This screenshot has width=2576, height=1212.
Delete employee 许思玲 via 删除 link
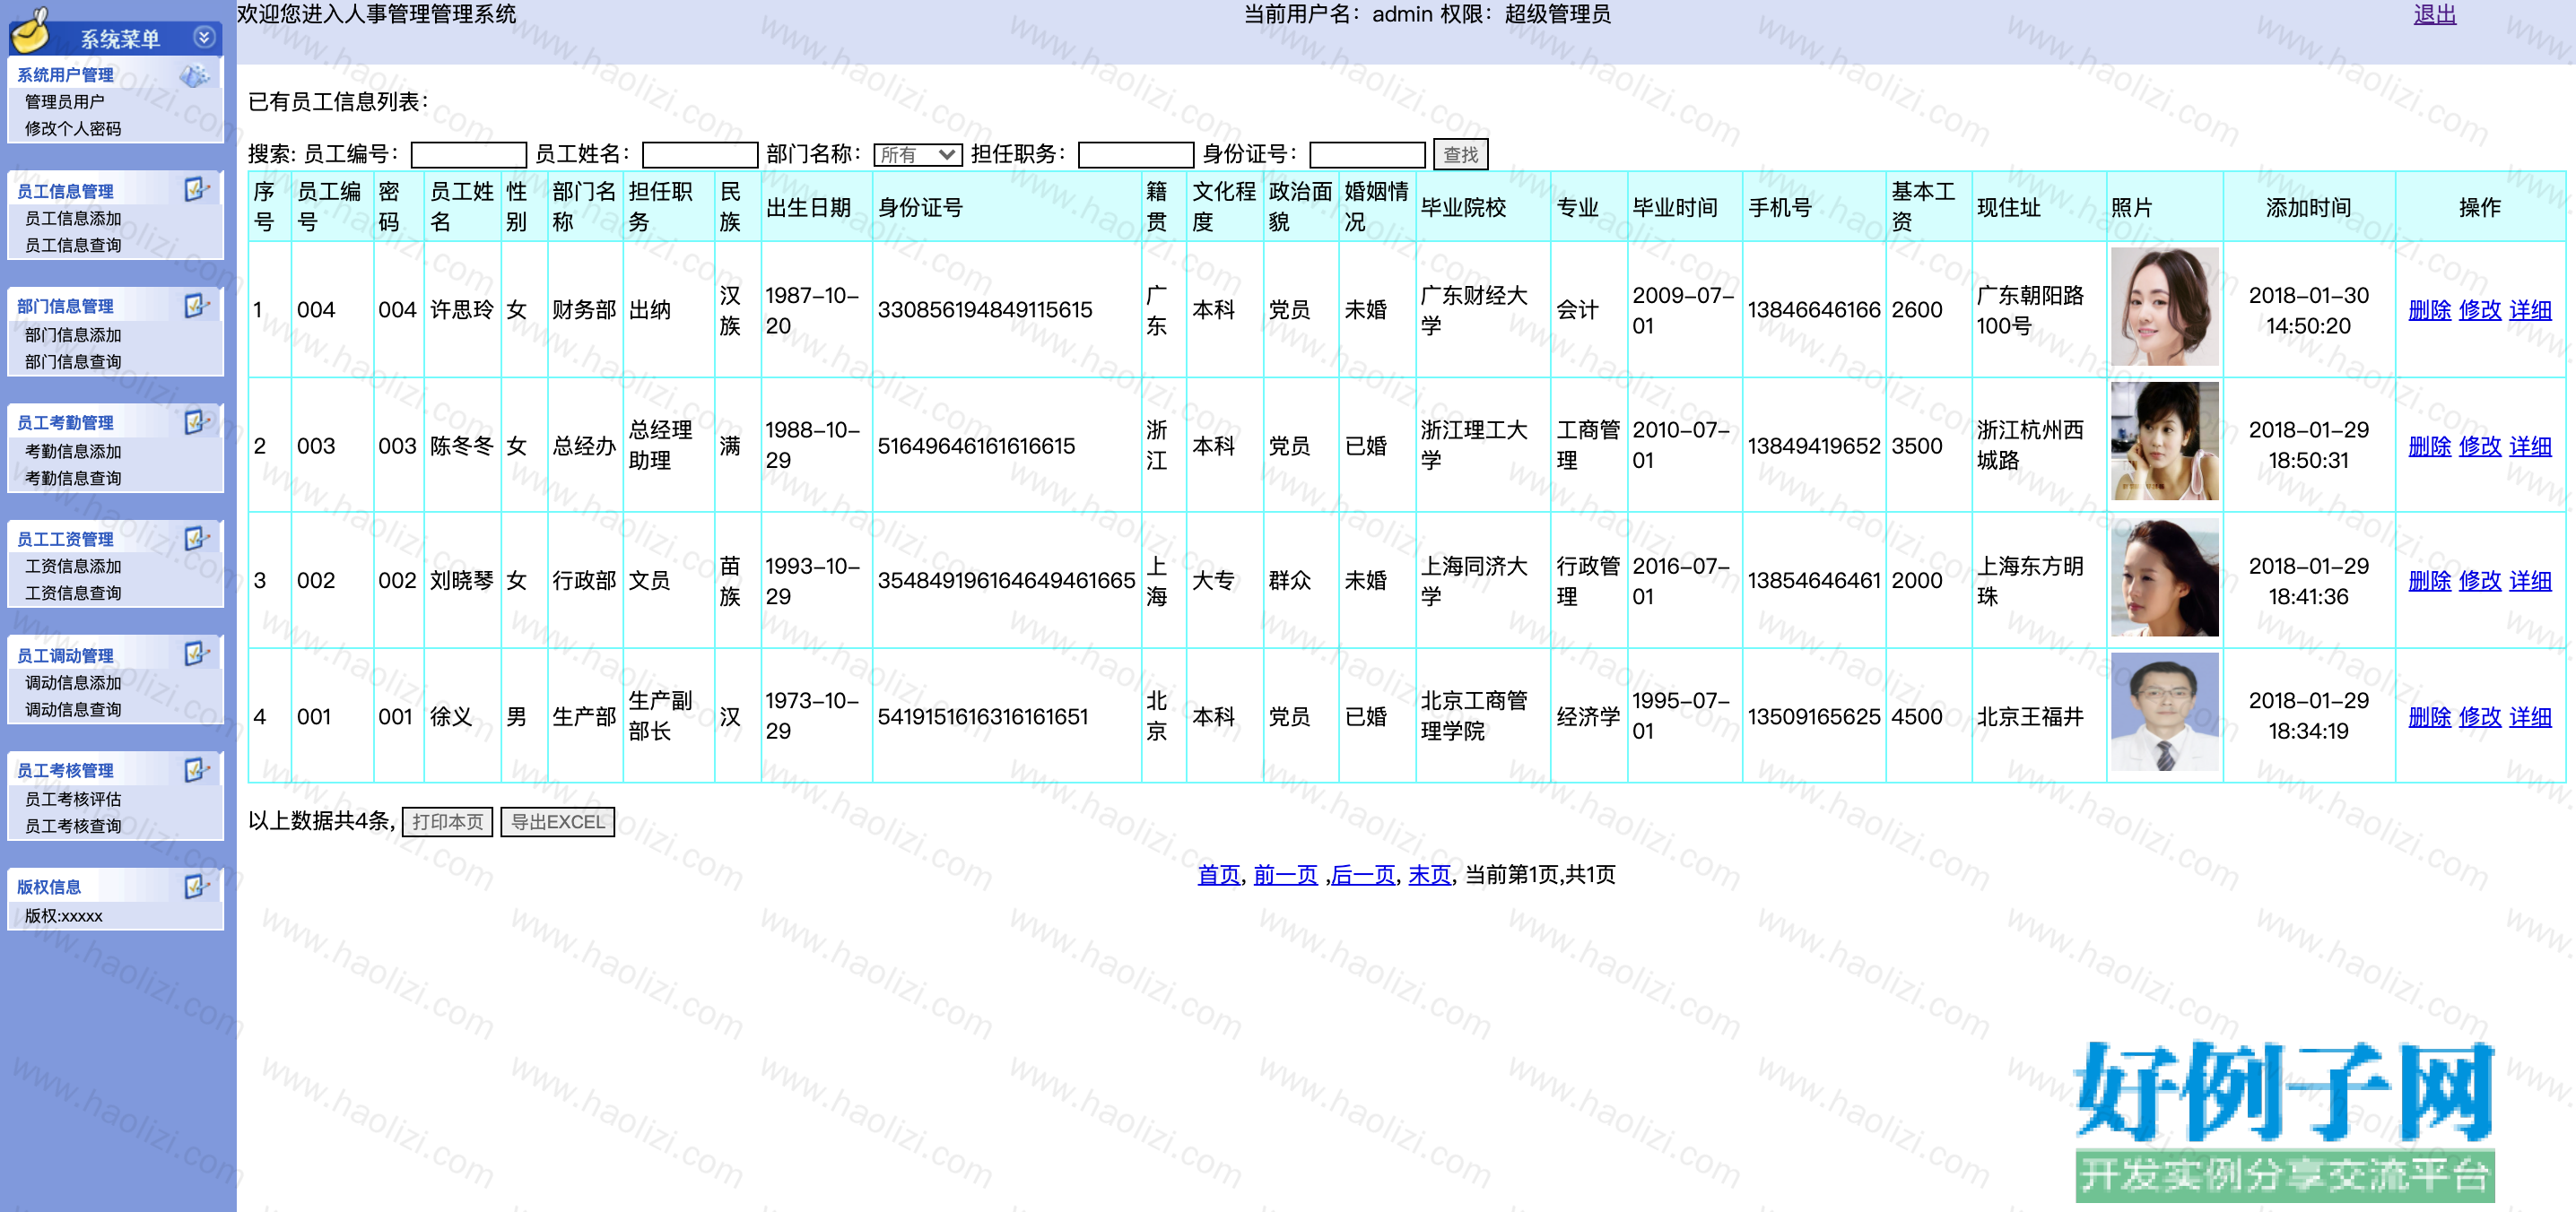[2429, 311]
